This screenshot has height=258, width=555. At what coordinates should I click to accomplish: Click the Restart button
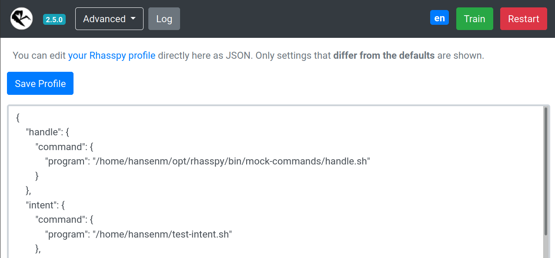(x=523, y=19)
